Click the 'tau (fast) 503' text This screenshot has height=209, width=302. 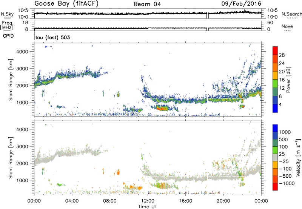[x=52, y=37]
